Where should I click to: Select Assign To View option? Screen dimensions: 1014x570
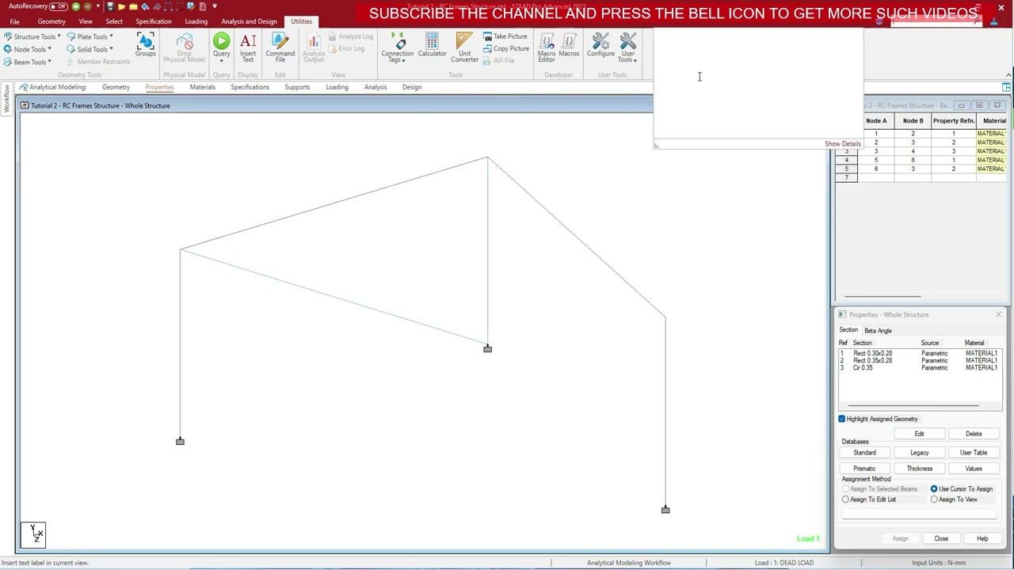tap(934, 500)
